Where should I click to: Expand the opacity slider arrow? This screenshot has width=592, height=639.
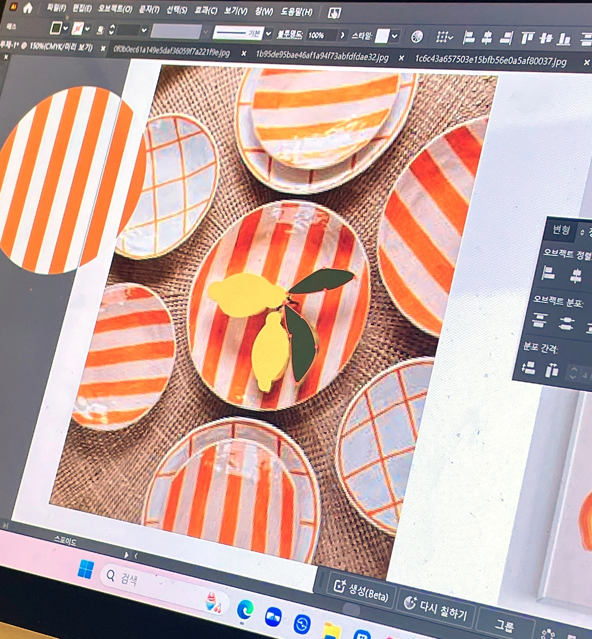pyautogui.click(x=342, y=36)
